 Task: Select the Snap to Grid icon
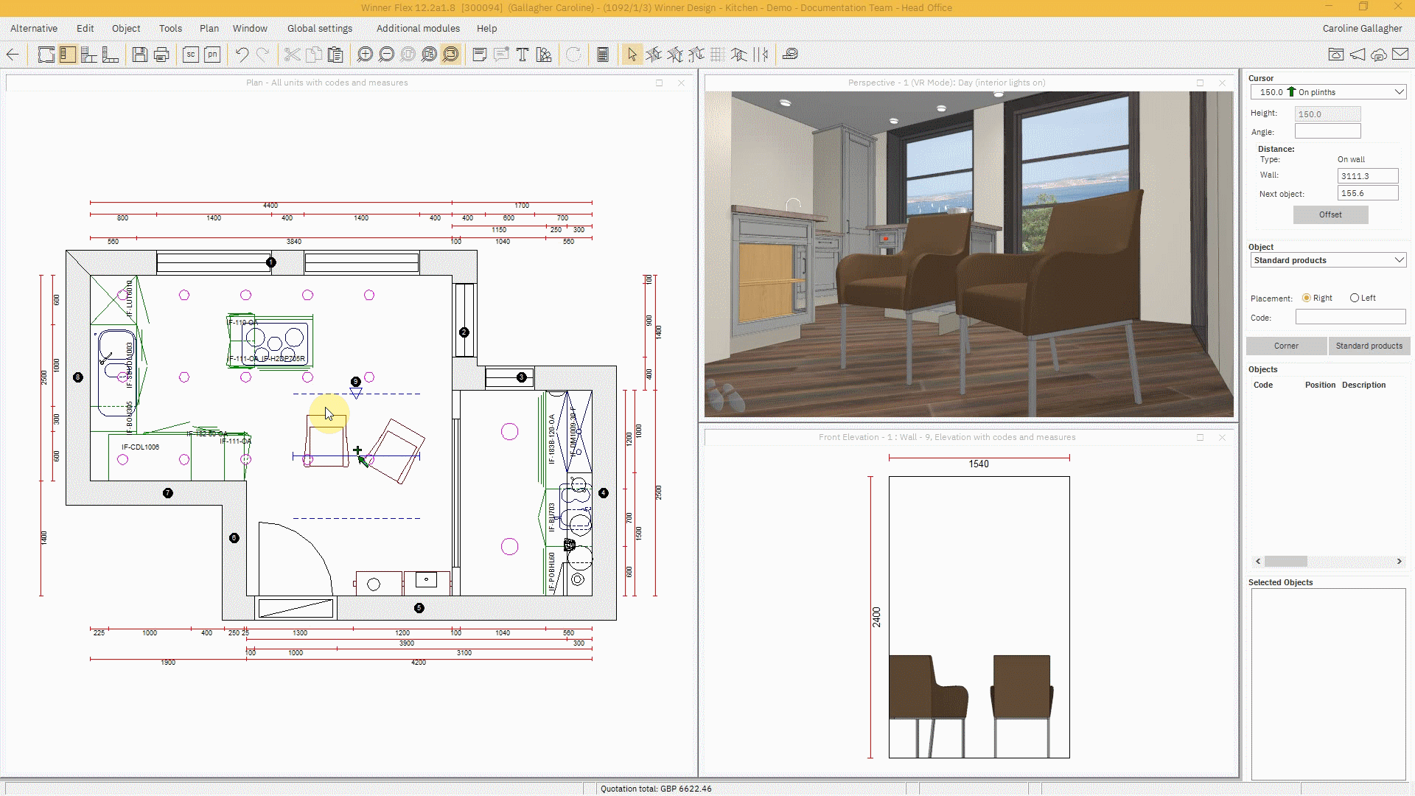717,55
